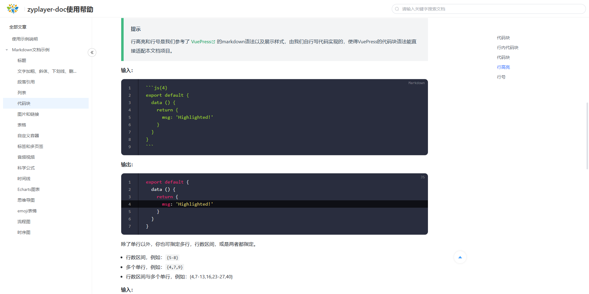Click 全部文章 sidebar heading
Screen dimensions: 589x294
point(18,27)
